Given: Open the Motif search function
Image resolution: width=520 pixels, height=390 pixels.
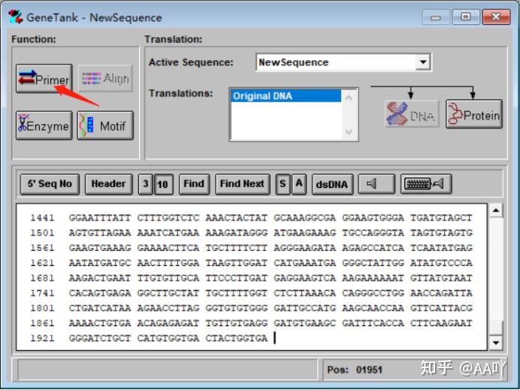Looking at the screenshot, I should pyautogui.click(x=105, y=125).
